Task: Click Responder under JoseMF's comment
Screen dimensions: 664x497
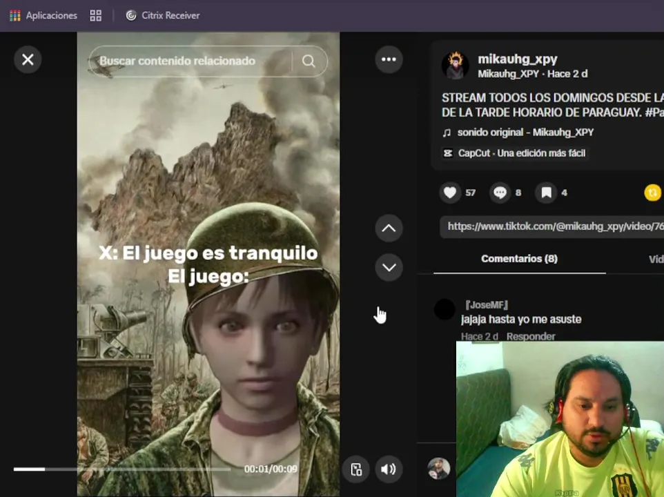Action: [531, 337]
